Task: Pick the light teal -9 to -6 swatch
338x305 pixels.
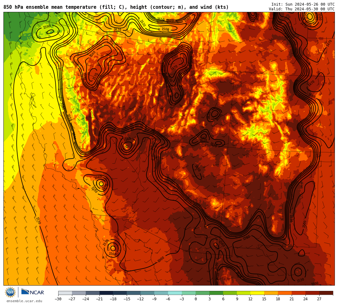Action: (x=161, y=293)
